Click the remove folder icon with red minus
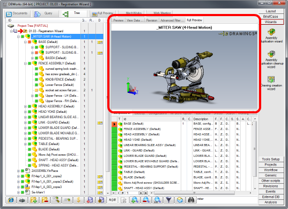The height and width of the screenshot is (209, 288). tap(45, 200)
